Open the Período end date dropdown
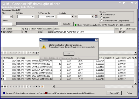 pos(93,16)
